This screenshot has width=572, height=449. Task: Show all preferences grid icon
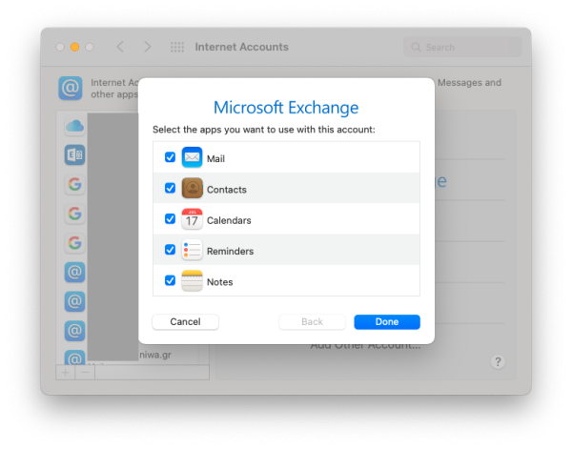177,47
